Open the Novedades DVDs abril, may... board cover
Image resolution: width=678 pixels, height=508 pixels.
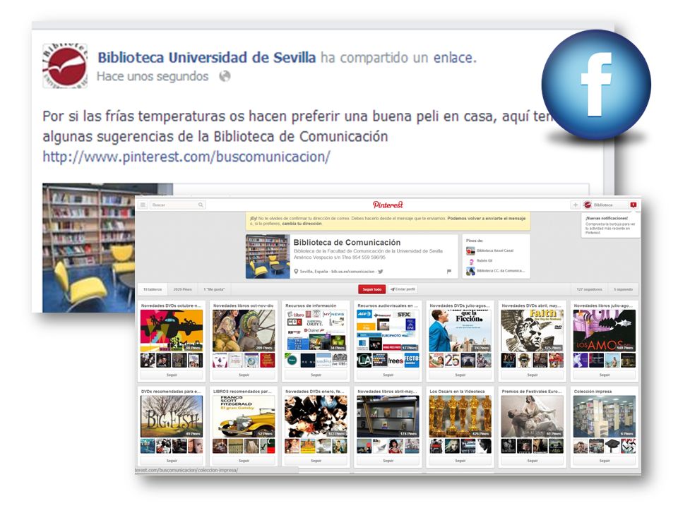[x=533, y=330]
